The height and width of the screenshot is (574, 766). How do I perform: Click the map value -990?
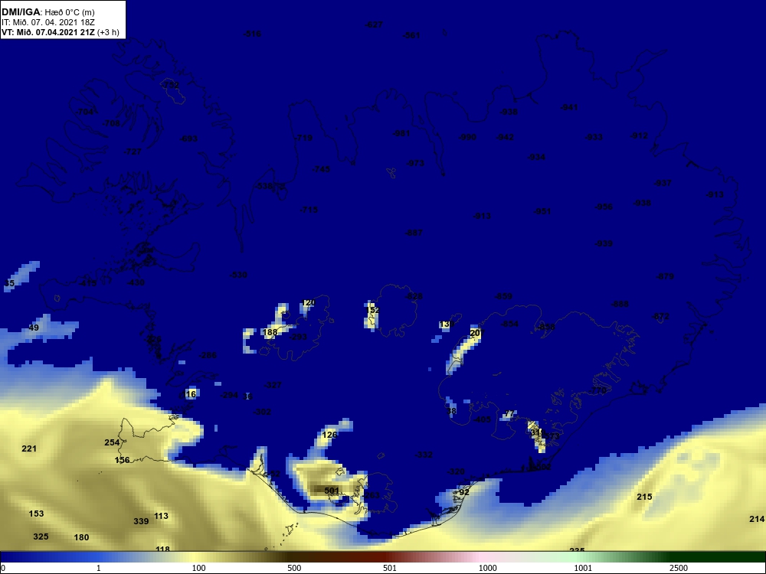click(467, 137)
